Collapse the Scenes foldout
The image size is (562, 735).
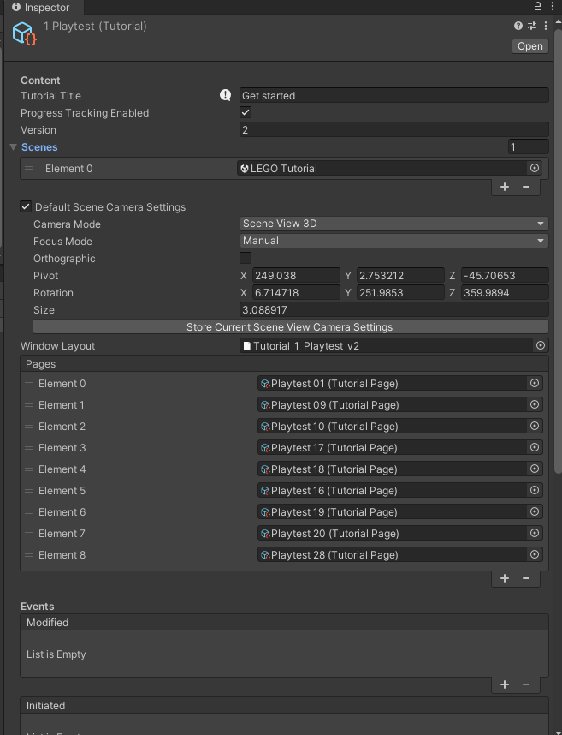coord(13,147)
